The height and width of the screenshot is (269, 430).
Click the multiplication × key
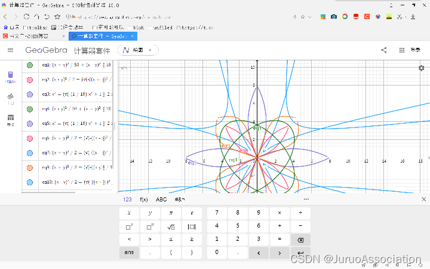point(279,213)
